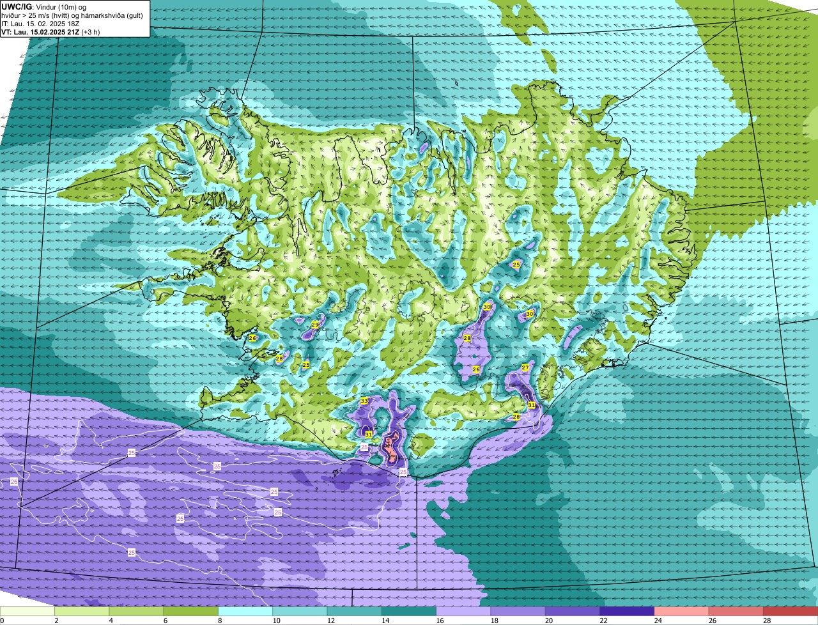
Task: Click the yellow maximum gust label 33
Action: tap(364, 401)
